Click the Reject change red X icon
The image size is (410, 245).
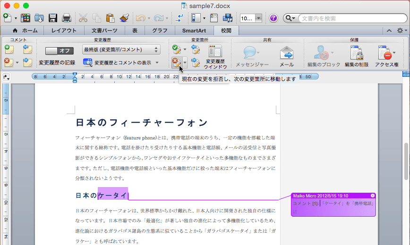click(176, 62)
